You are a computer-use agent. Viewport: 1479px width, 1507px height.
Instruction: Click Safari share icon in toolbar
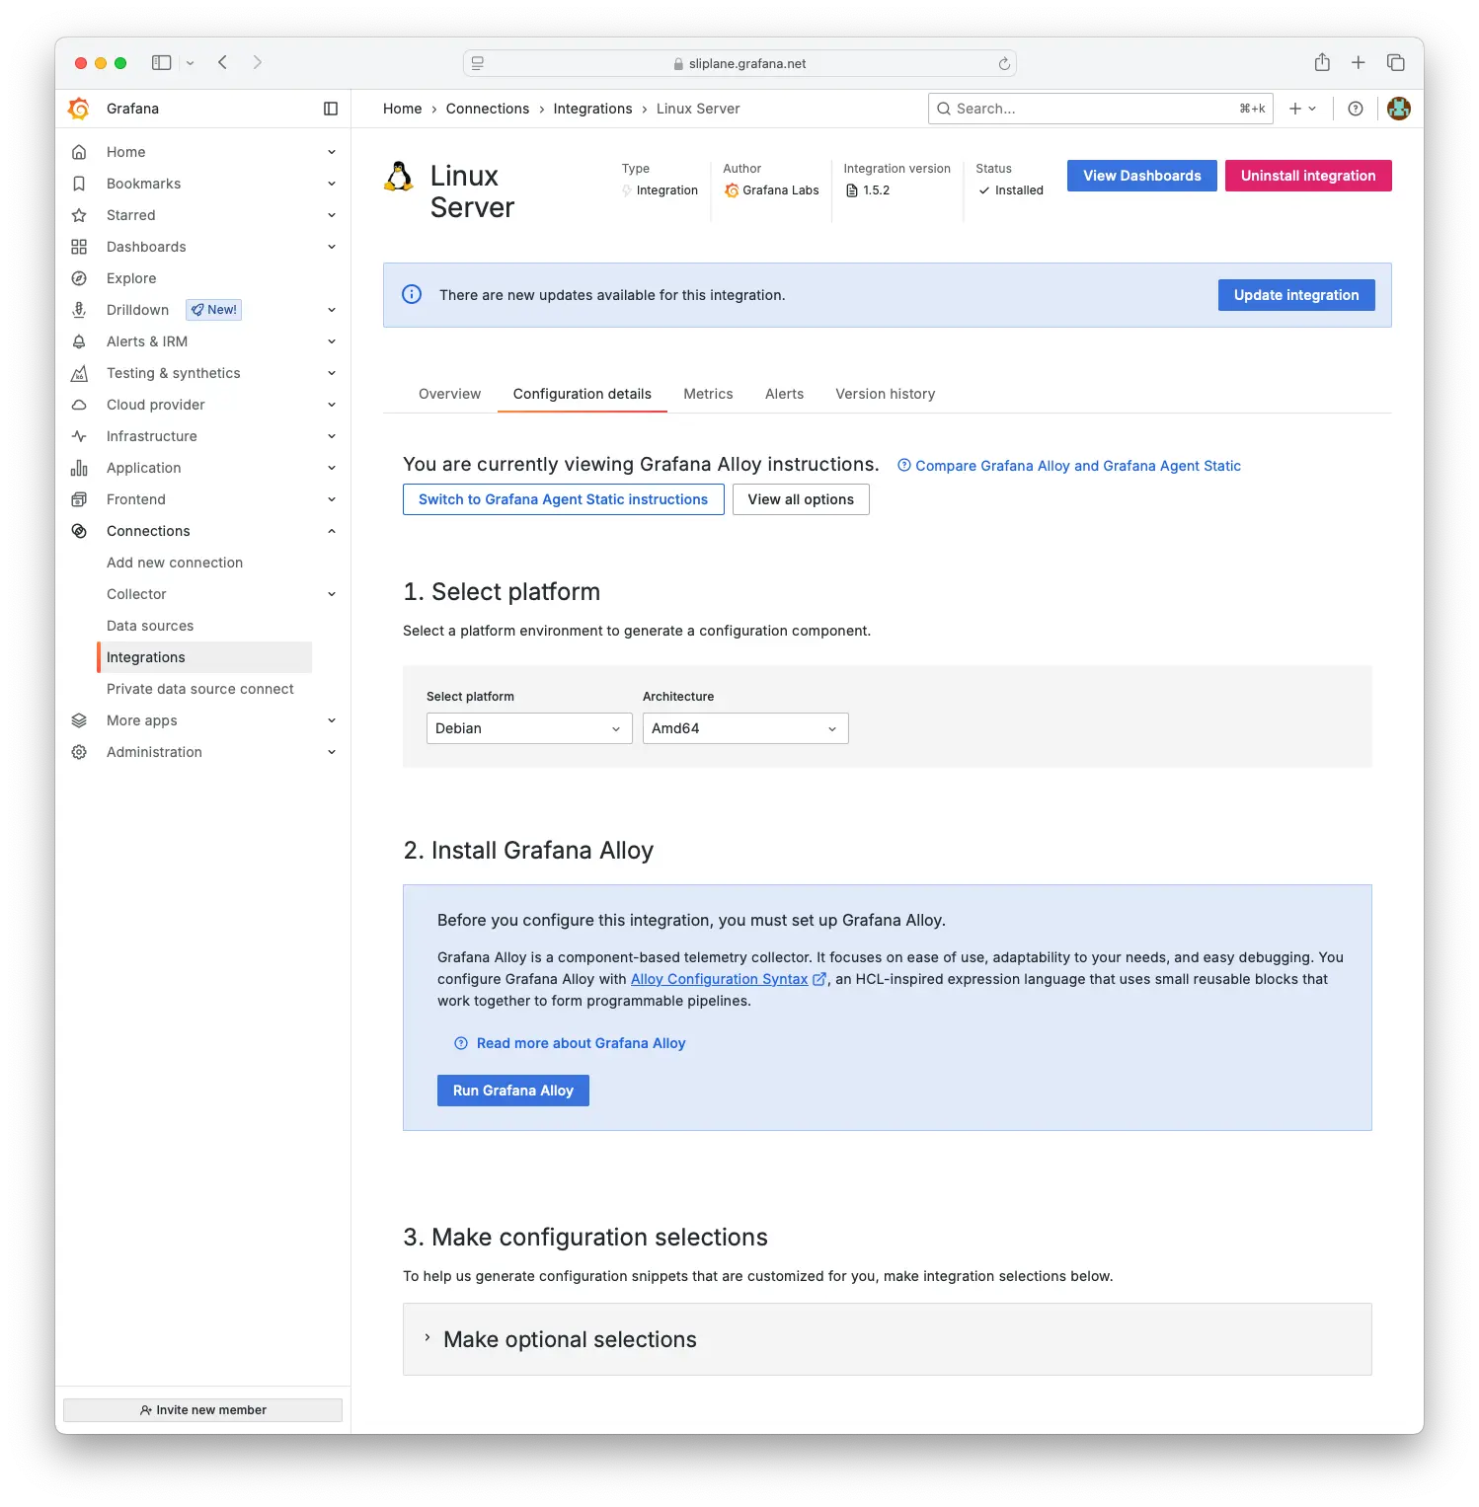click(1322, 63)
